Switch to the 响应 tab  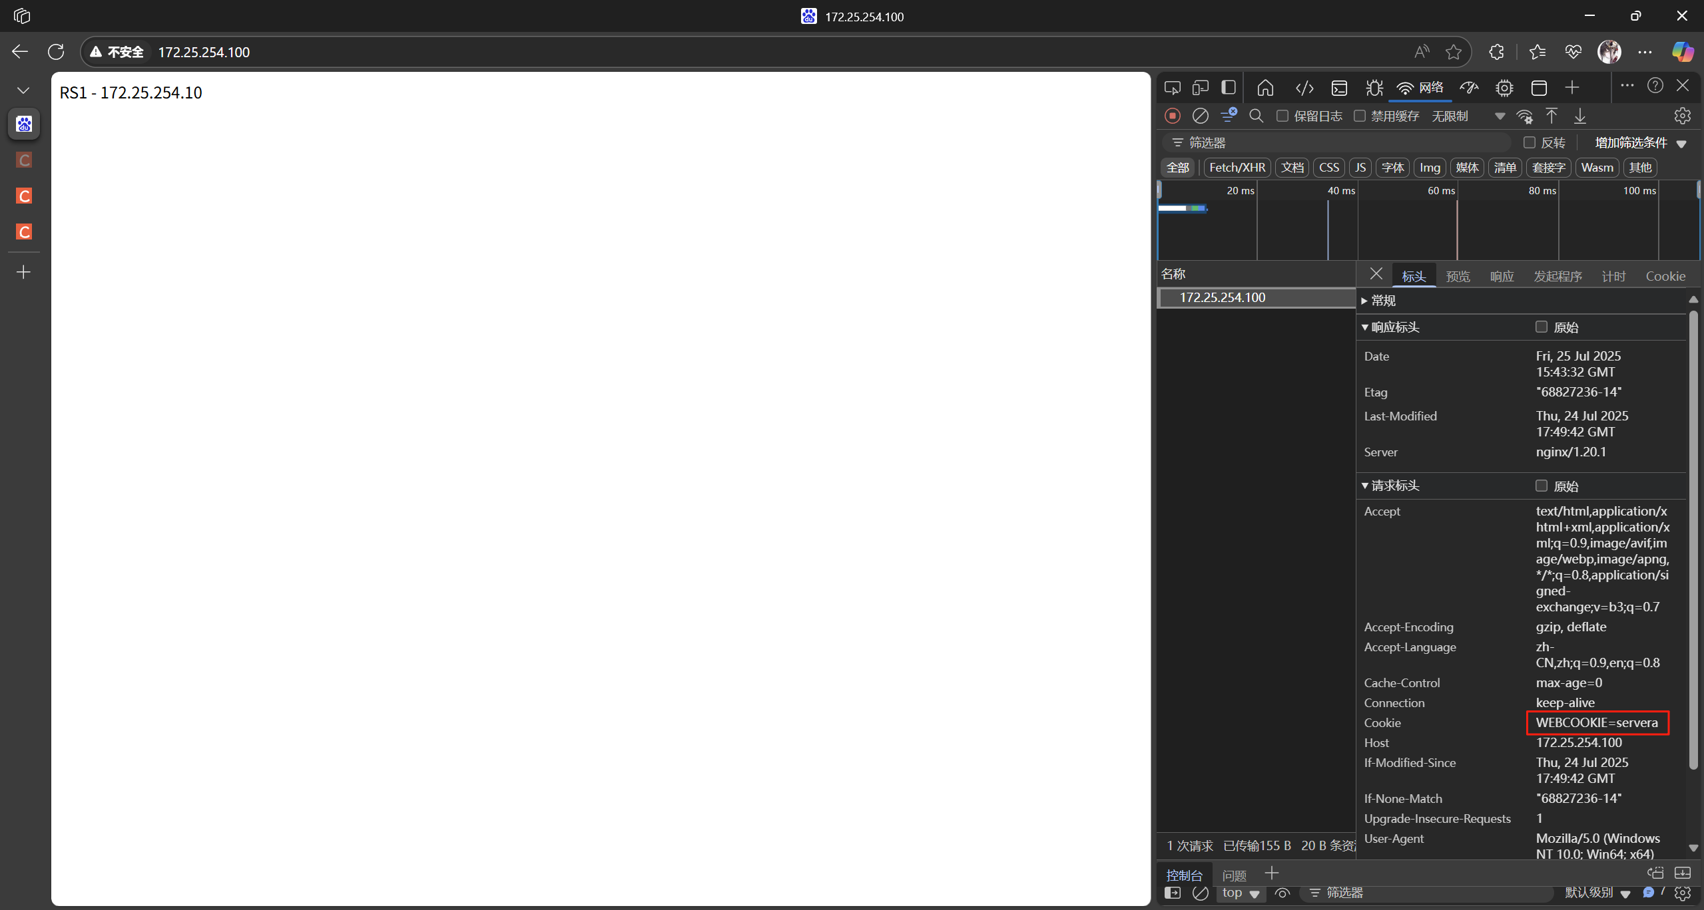tap(1502, 276)
